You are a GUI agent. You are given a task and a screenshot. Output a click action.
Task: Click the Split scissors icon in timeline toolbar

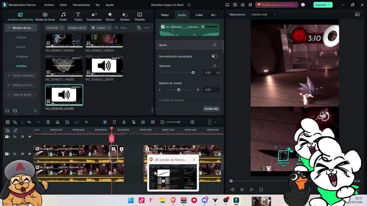[x=58, y=122]
